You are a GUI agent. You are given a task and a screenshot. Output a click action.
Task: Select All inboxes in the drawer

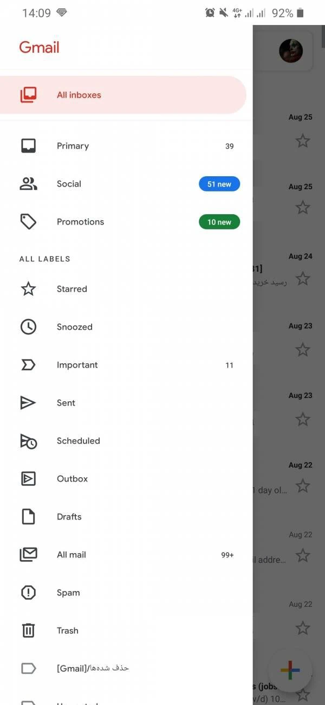tap(79, 95)
